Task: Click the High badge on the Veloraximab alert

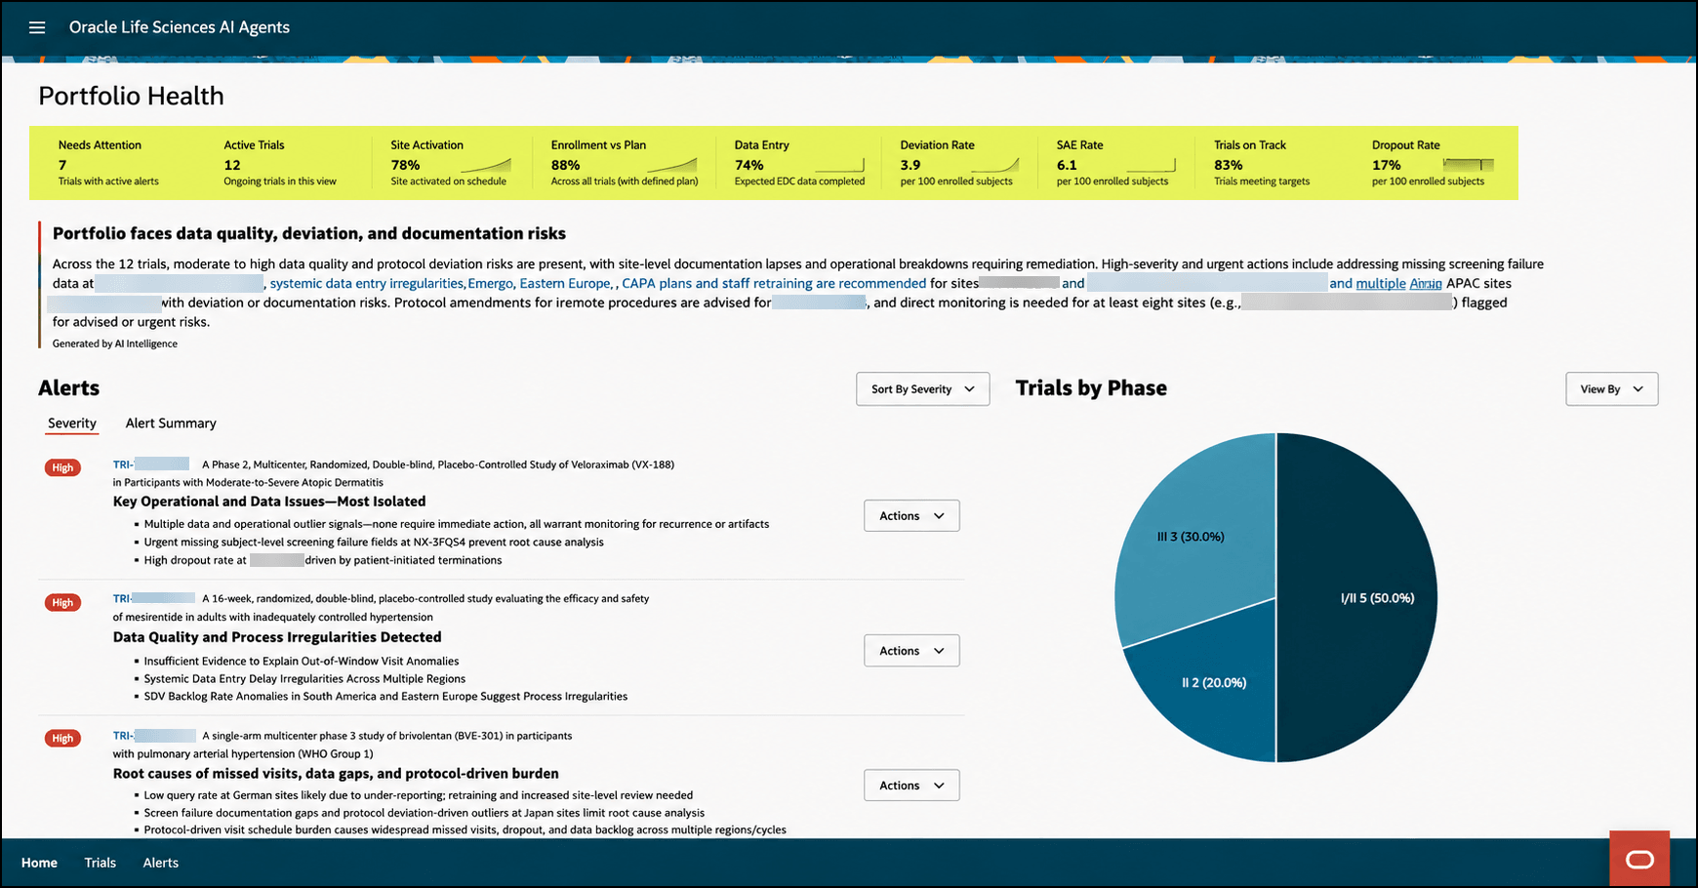Action: point(62,467)
